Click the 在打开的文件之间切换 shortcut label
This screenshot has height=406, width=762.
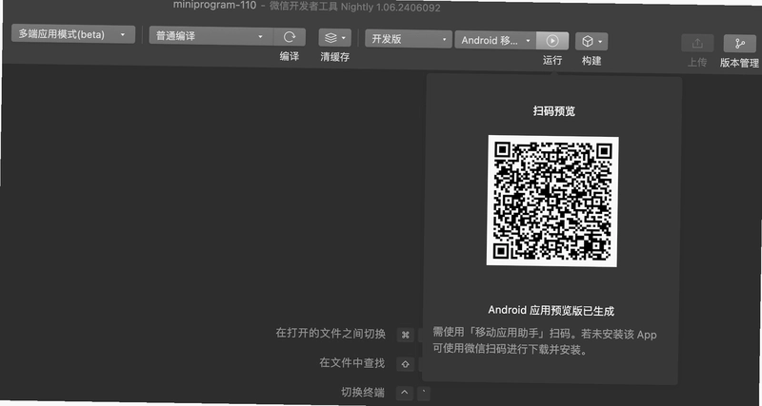pyautogui.click(x=331, y=333)
